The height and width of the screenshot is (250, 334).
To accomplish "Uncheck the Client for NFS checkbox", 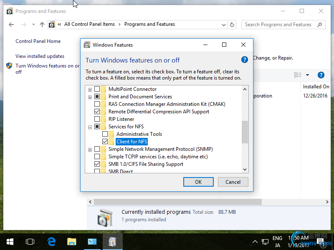I will click(105, 141).
